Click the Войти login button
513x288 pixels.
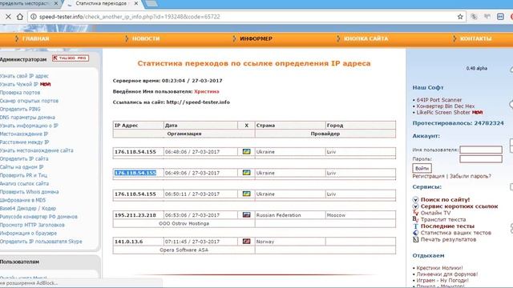422,168
